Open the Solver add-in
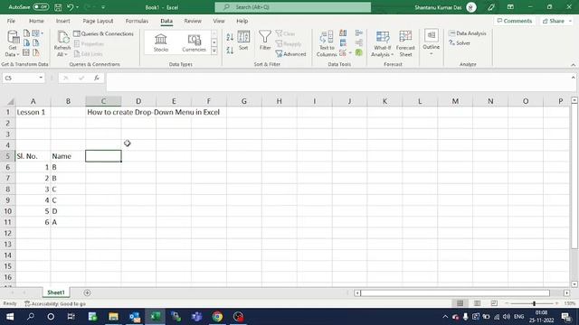The image size is (579, 325). point(460,43)
